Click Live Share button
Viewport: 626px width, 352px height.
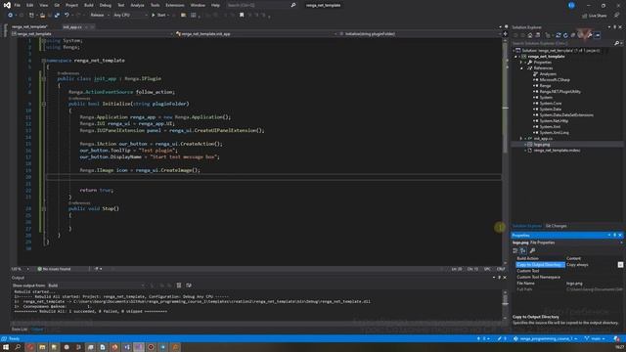(595, 16)
